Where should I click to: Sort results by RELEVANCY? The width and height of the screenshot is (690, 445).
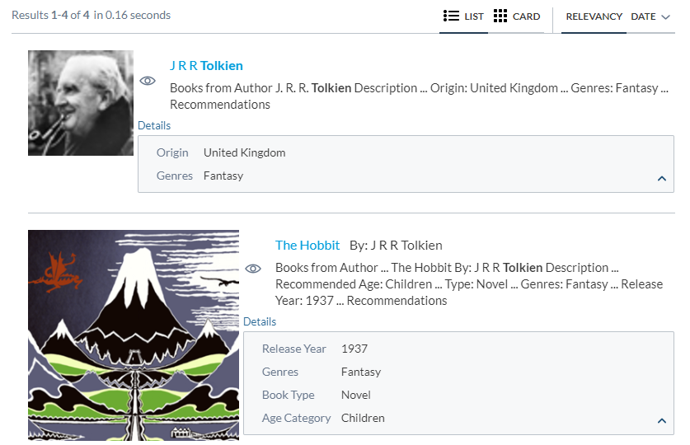(594, 16)
